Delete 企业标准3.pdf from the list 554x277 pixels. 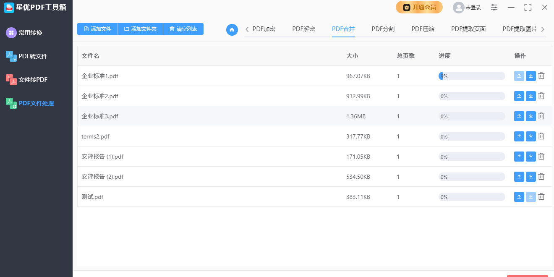tap(541, 116)
